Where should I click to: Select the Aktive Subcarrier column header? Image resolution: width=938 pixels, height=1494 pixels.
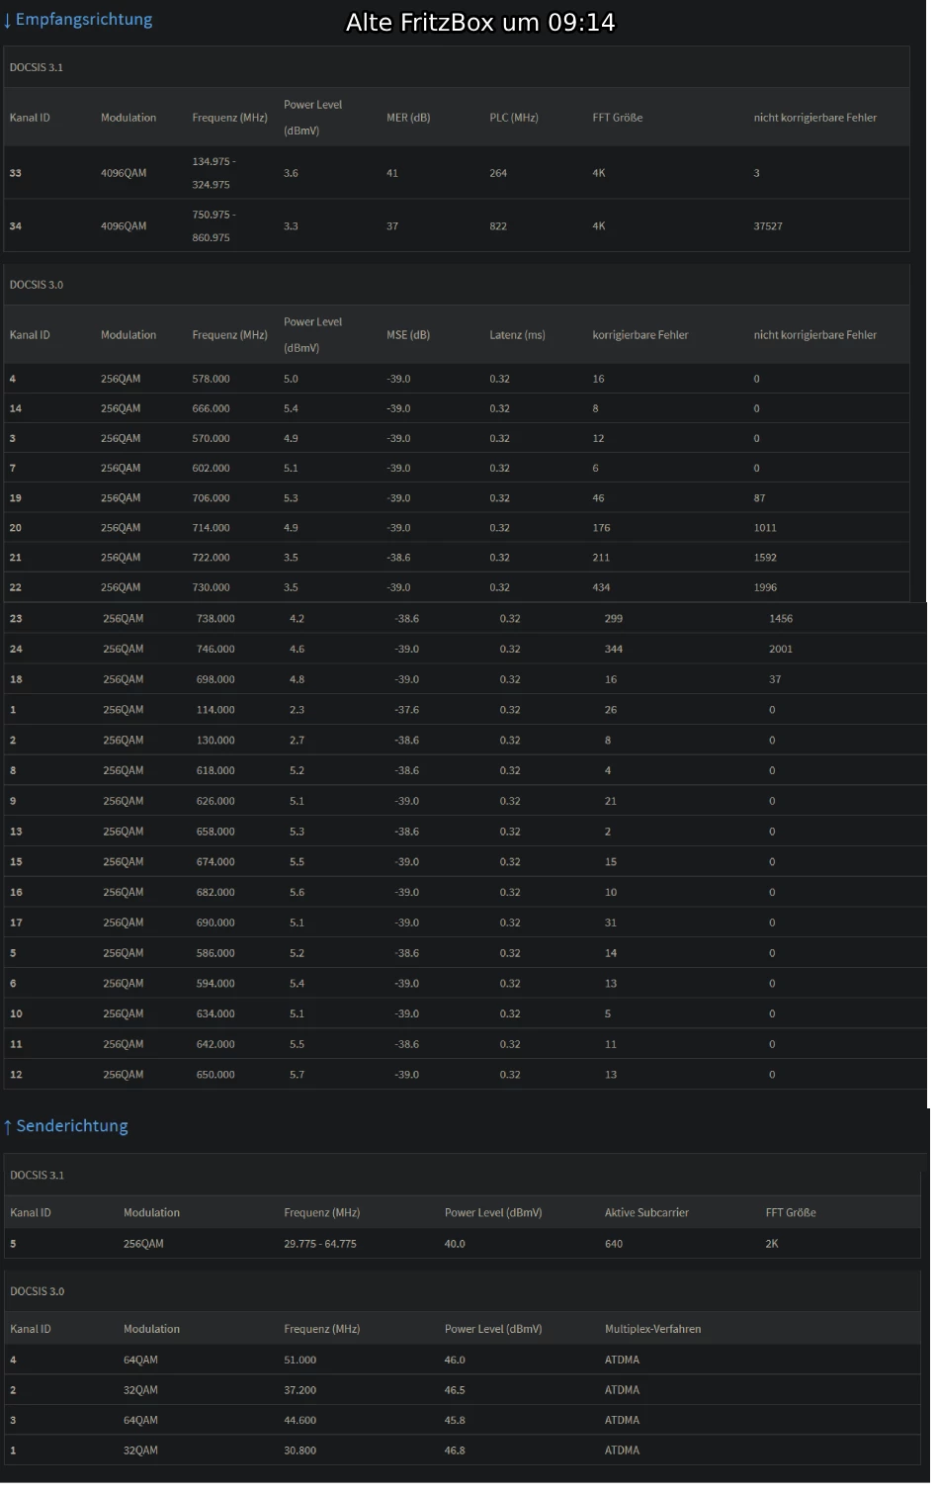[646, 1212]
